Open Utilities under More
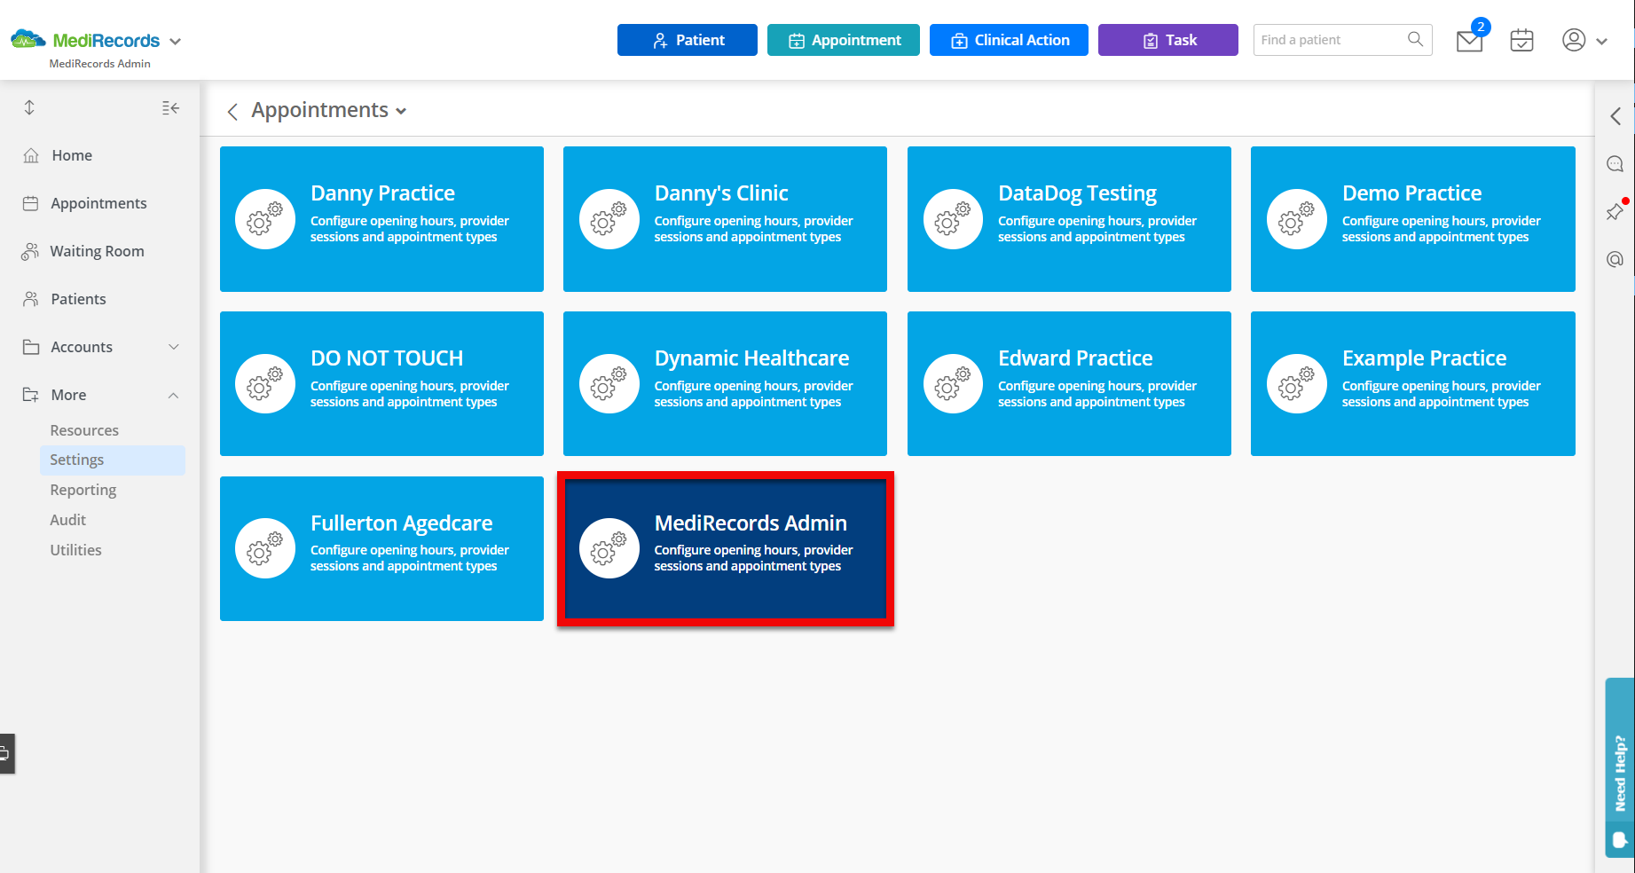 point(75,550)
